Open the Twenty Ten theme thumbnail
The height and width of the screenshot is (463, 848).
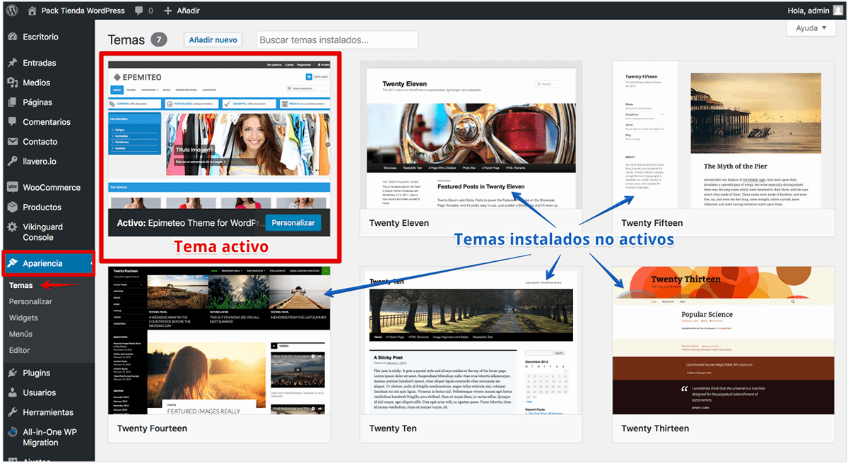coord(471,340)
